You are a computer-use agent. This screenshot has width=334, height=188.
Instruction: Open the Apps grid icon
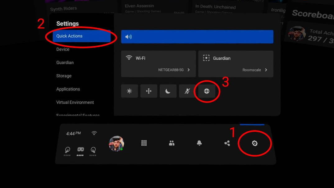(x=144, y=143)
